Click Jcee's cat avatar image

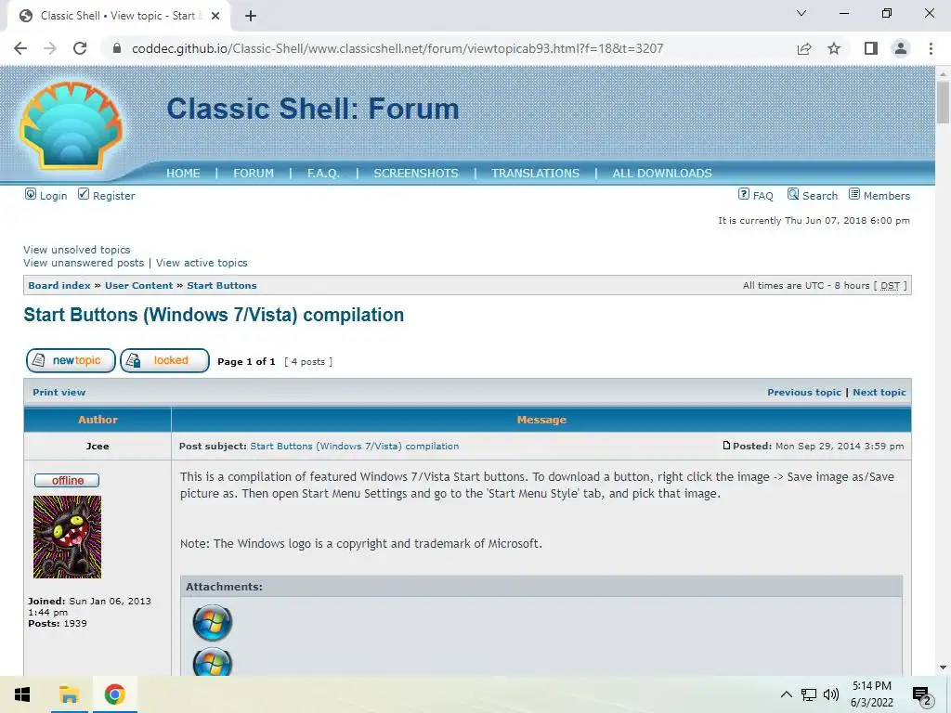click(67, 538)
